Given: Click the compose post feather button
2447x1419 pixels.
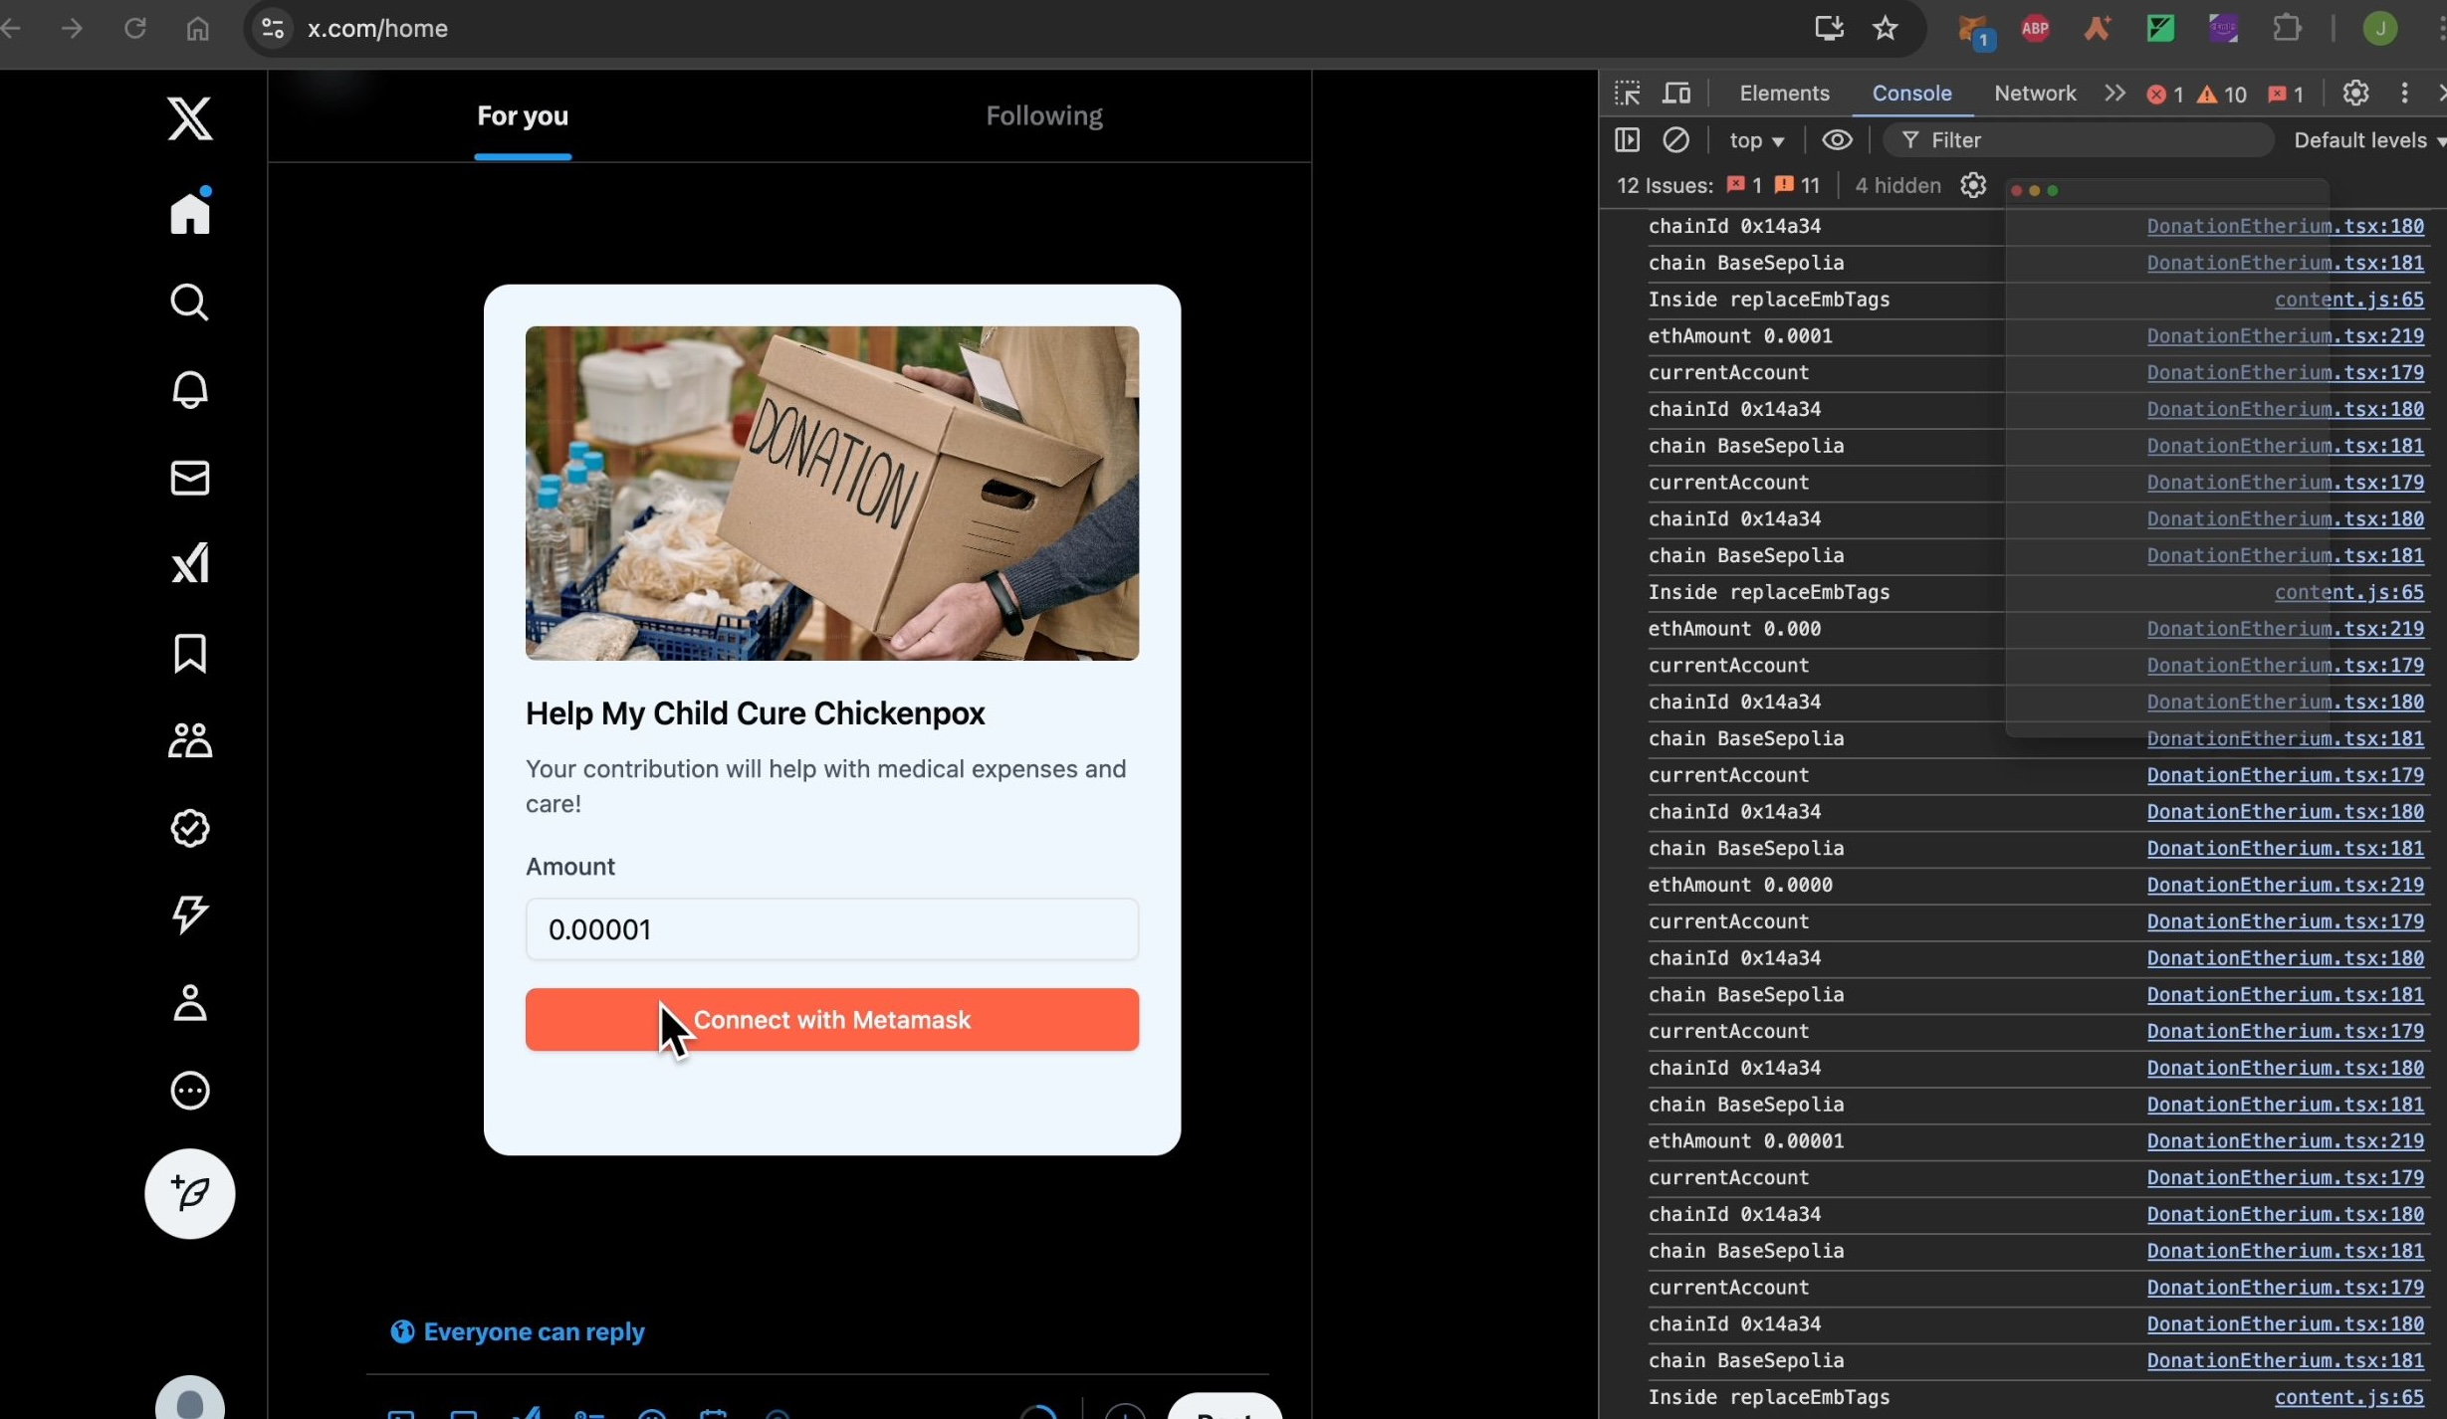Looking at the screenshot, I should click(189, 1193).
